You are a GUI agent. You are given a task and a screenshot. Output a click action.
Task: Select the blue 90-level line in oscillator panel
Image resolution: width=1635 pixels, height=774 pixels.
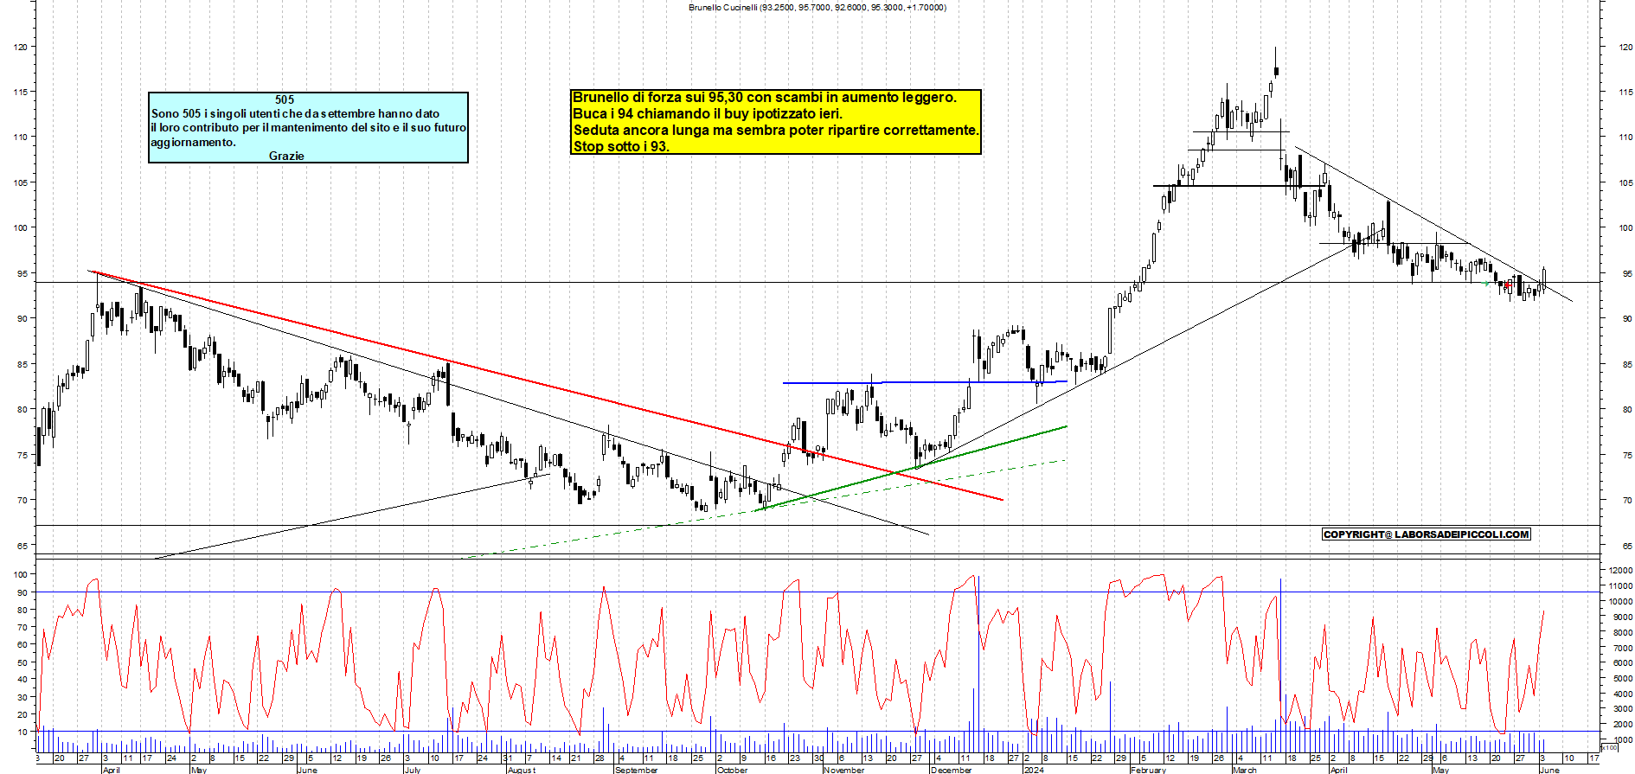pos(817,592)
